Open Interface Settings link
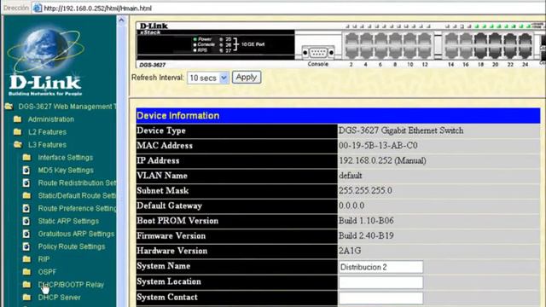Image resolution: width=546 pixels, height=307 pixels. pos(66,157)
